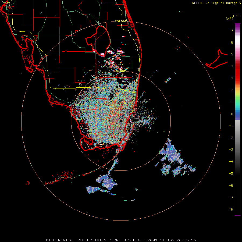
Task: Select the 4 dB scale value
Action: point(232,66)
